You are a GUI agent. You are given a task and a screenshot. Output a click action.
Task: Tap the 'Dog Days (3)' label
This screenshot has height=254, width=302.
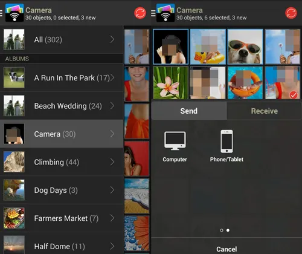pyautogui.click(x=56, y=190)
